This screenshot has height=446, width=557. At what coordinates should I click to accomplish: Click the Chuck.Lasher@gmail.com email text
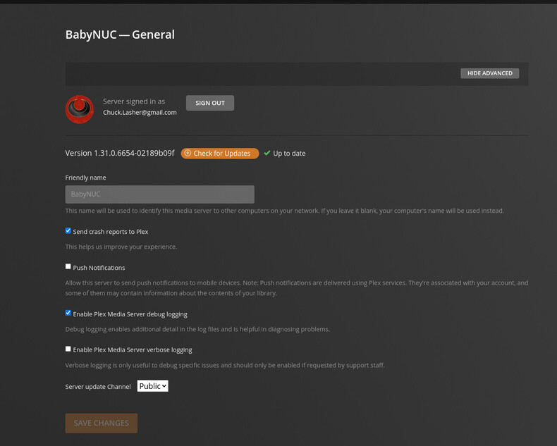pyautogui.click(x=140, y=113)
